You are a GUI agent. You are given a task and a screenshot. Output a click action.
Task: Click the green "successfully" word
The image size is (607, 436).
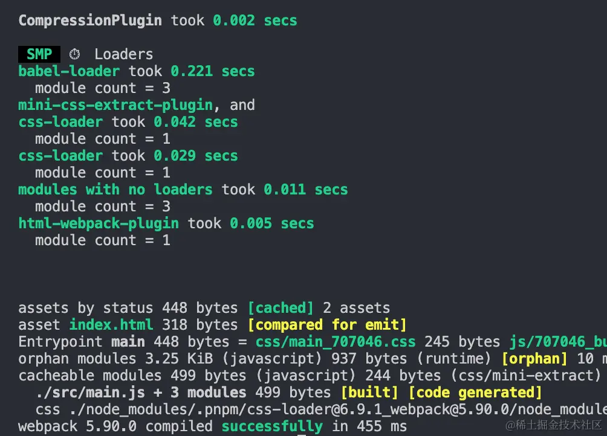(x=272, y=426)
